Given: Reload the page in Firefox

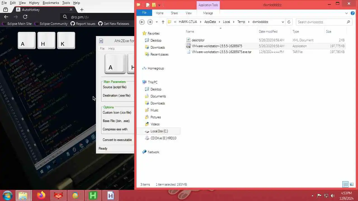Looking at the screenshot, I should point(25,17).
